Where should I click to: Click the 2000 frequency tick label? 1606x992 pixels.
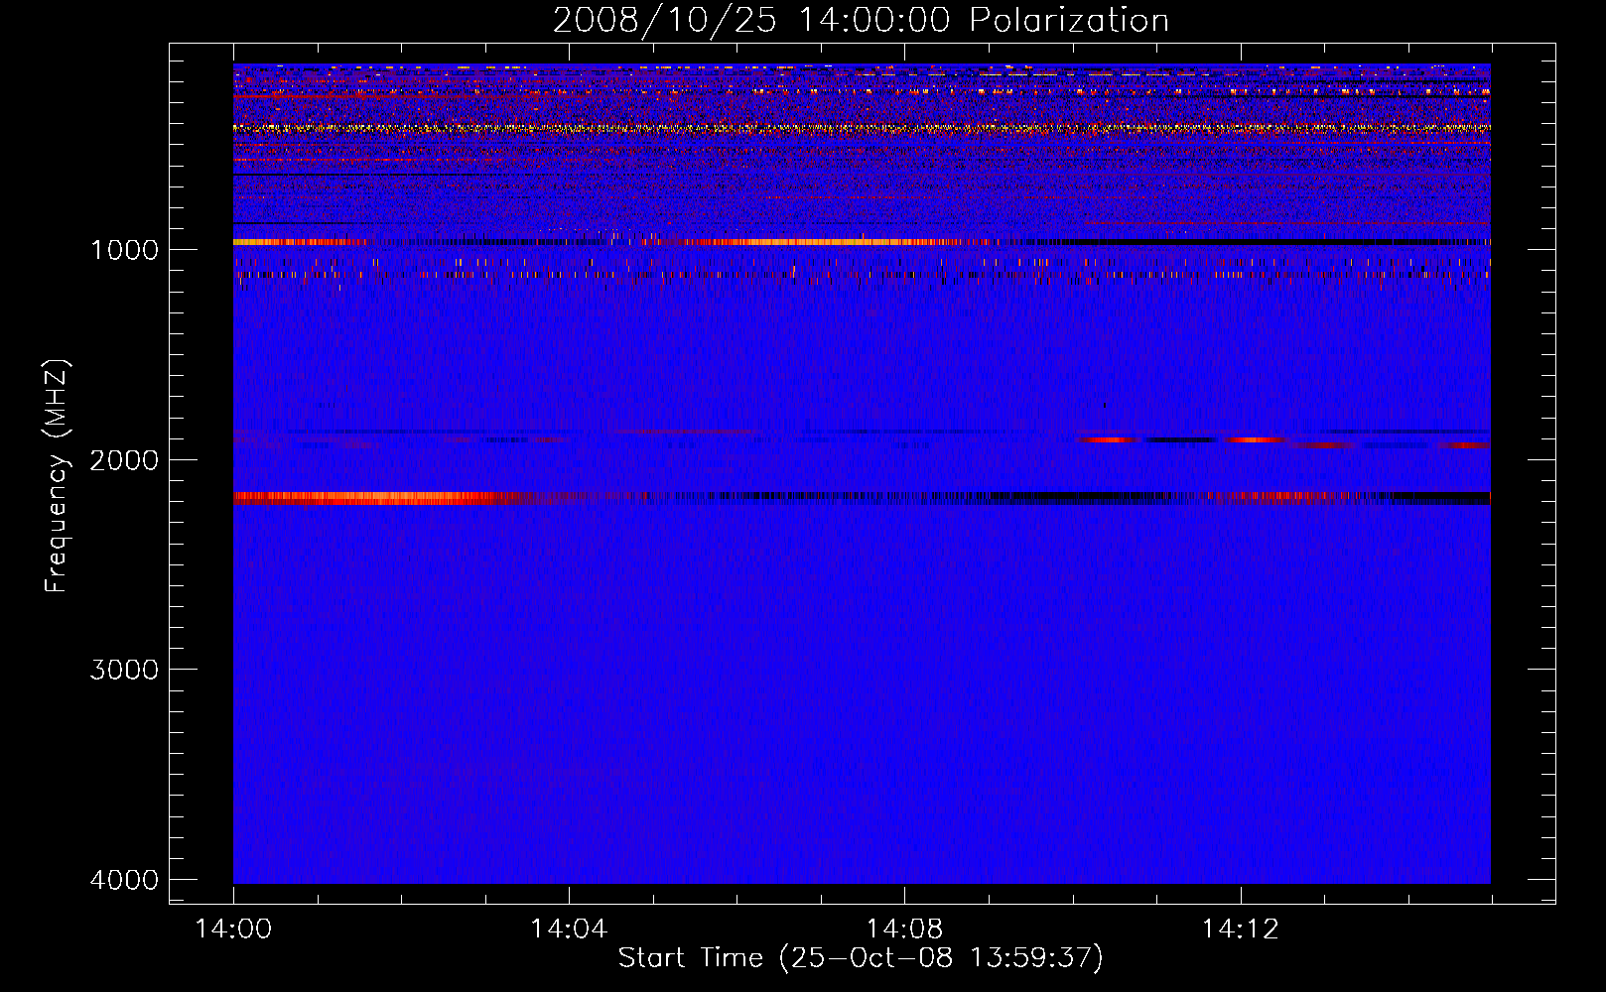pos(124,460)
